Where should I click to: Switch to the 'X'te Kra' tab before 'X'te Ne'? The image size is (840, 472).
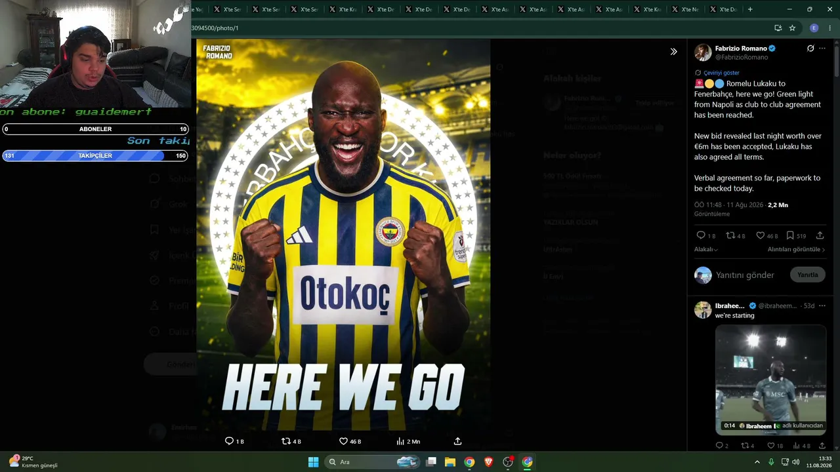(x=647, y=9)
